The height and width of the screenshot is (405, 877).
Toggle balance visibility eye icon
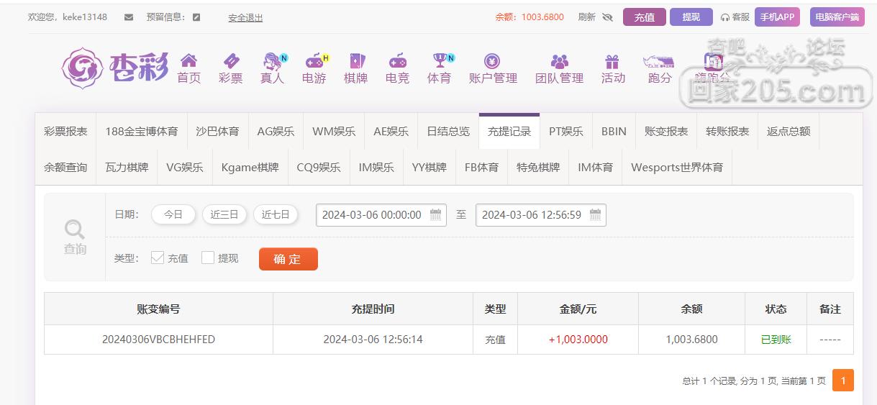tap(608, 17)
